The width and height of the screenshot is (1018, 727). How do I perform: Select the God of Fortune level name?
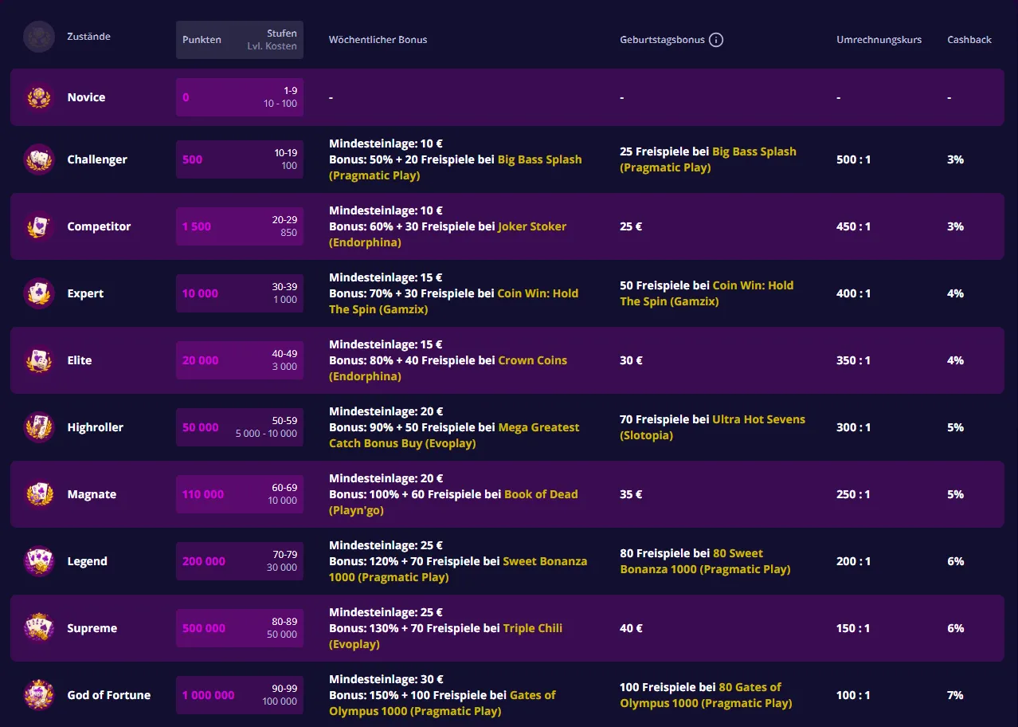pyautogui.click(x=109, y=695)
